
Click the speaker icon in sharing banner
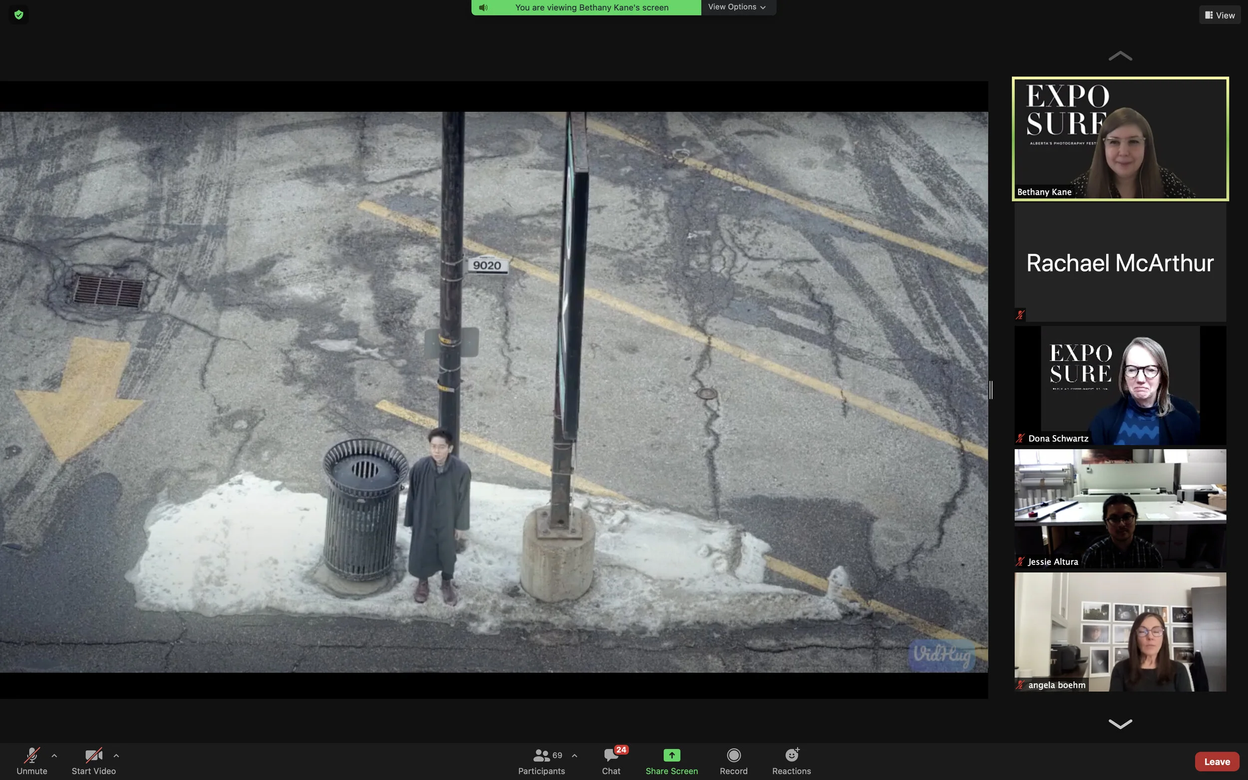pos(483,7)
